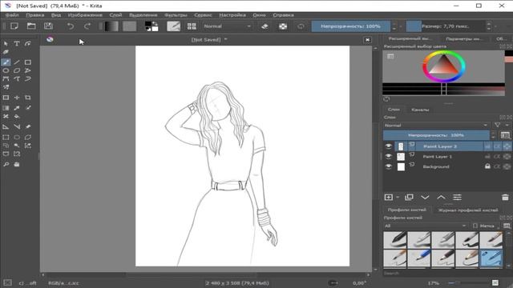The width and height of the screenshot is (513, 288).
Task: Lock Paint Layer 1
Action: click(487, 157)
